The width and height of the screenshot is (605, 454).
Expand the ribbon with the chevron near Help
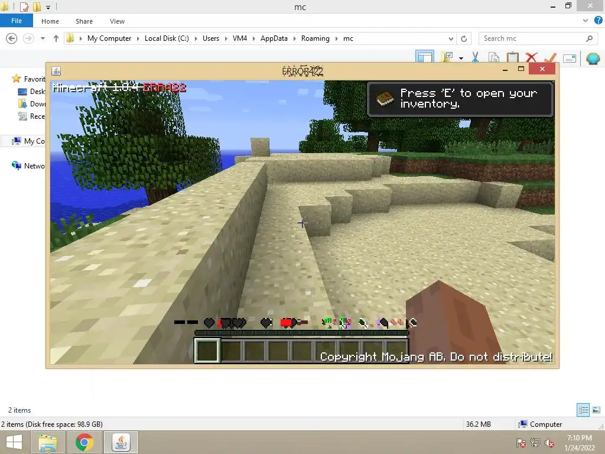[586, 21]
